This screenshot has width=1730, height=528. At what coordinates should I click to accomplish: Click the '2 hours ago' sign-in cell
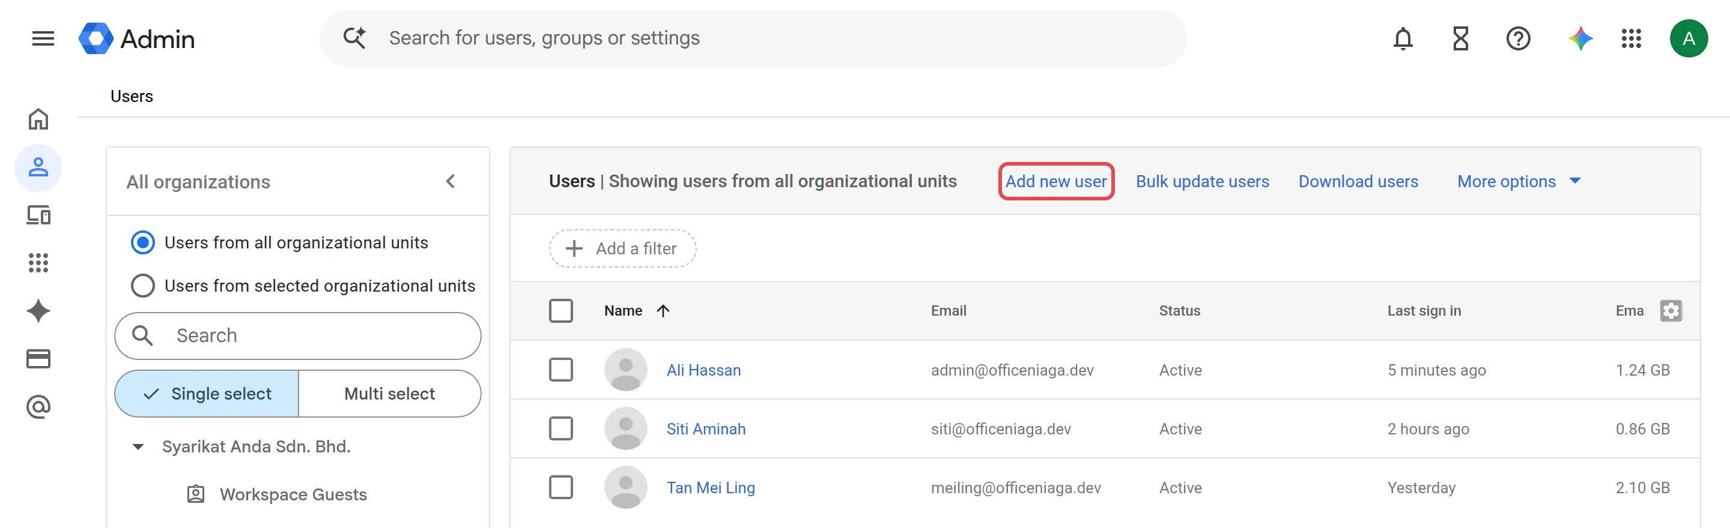tap(1428, 429)
